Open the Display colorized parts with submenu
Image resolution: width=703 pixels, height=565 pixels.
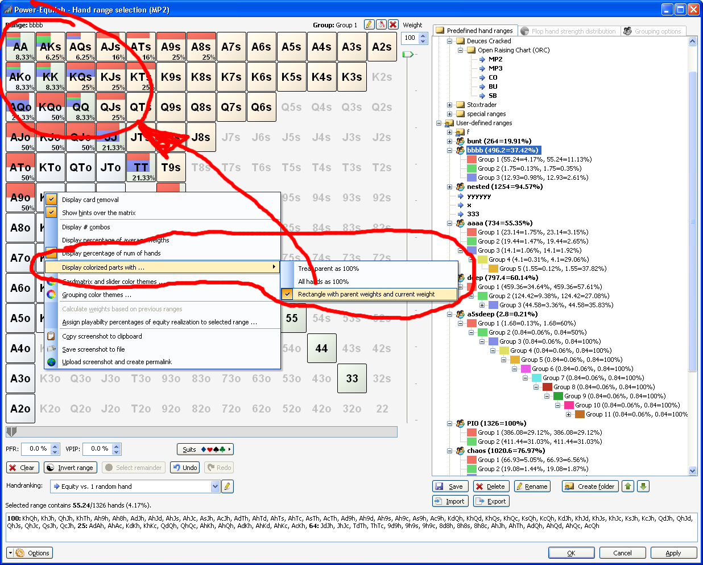[x=162, y=267]
